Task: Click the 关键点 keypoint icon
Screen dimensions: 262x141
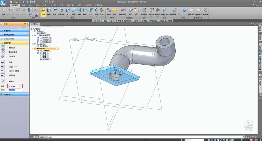Action: [x=3, y=81]
